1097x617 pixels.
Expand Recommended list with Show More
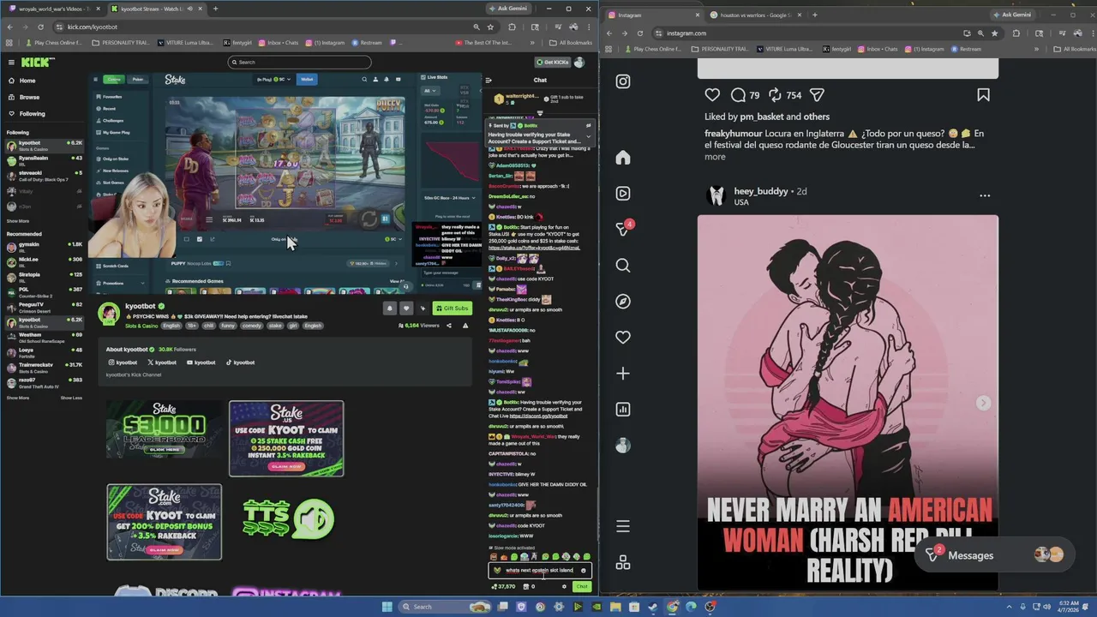[17, 398]
